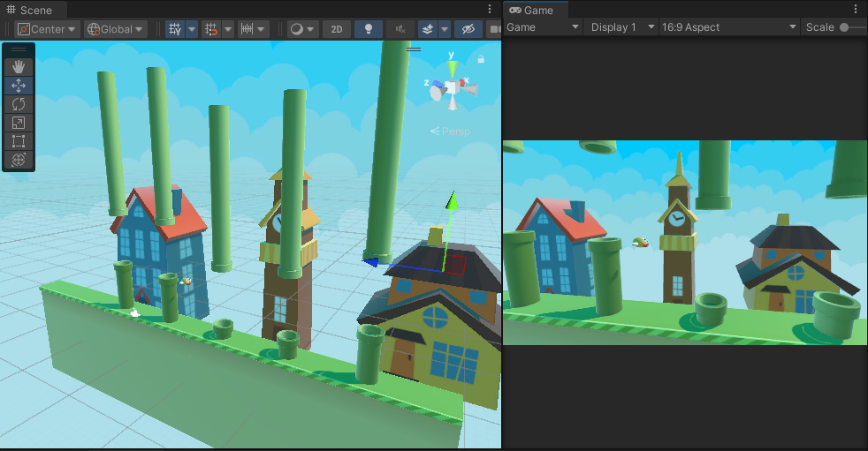
Task: Click the red plane move handle square
Action: 454,264
